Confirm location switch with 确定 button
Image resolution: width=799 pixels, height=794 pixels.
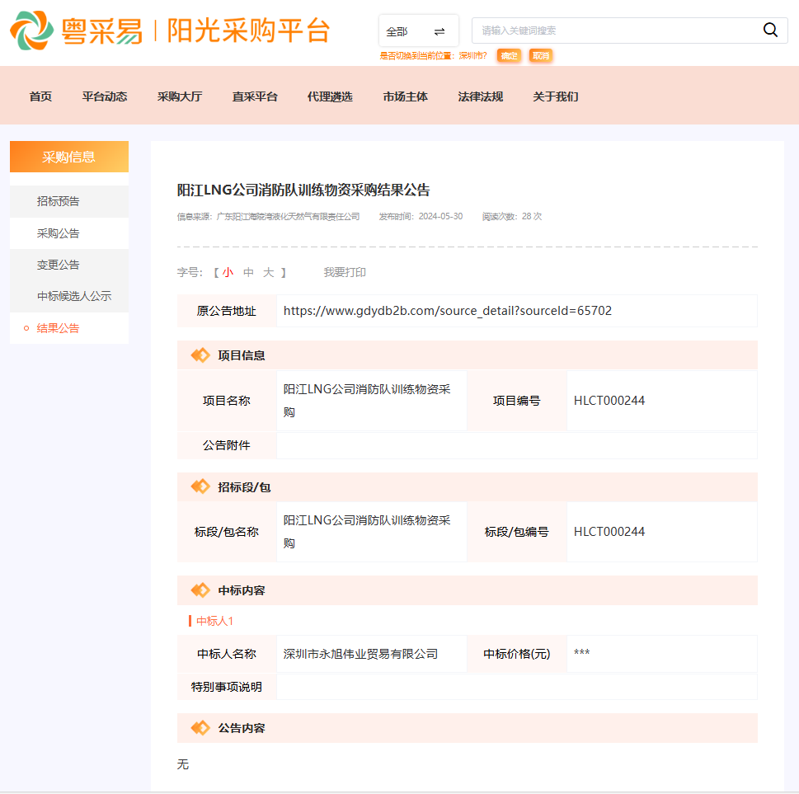click(510, 55)
